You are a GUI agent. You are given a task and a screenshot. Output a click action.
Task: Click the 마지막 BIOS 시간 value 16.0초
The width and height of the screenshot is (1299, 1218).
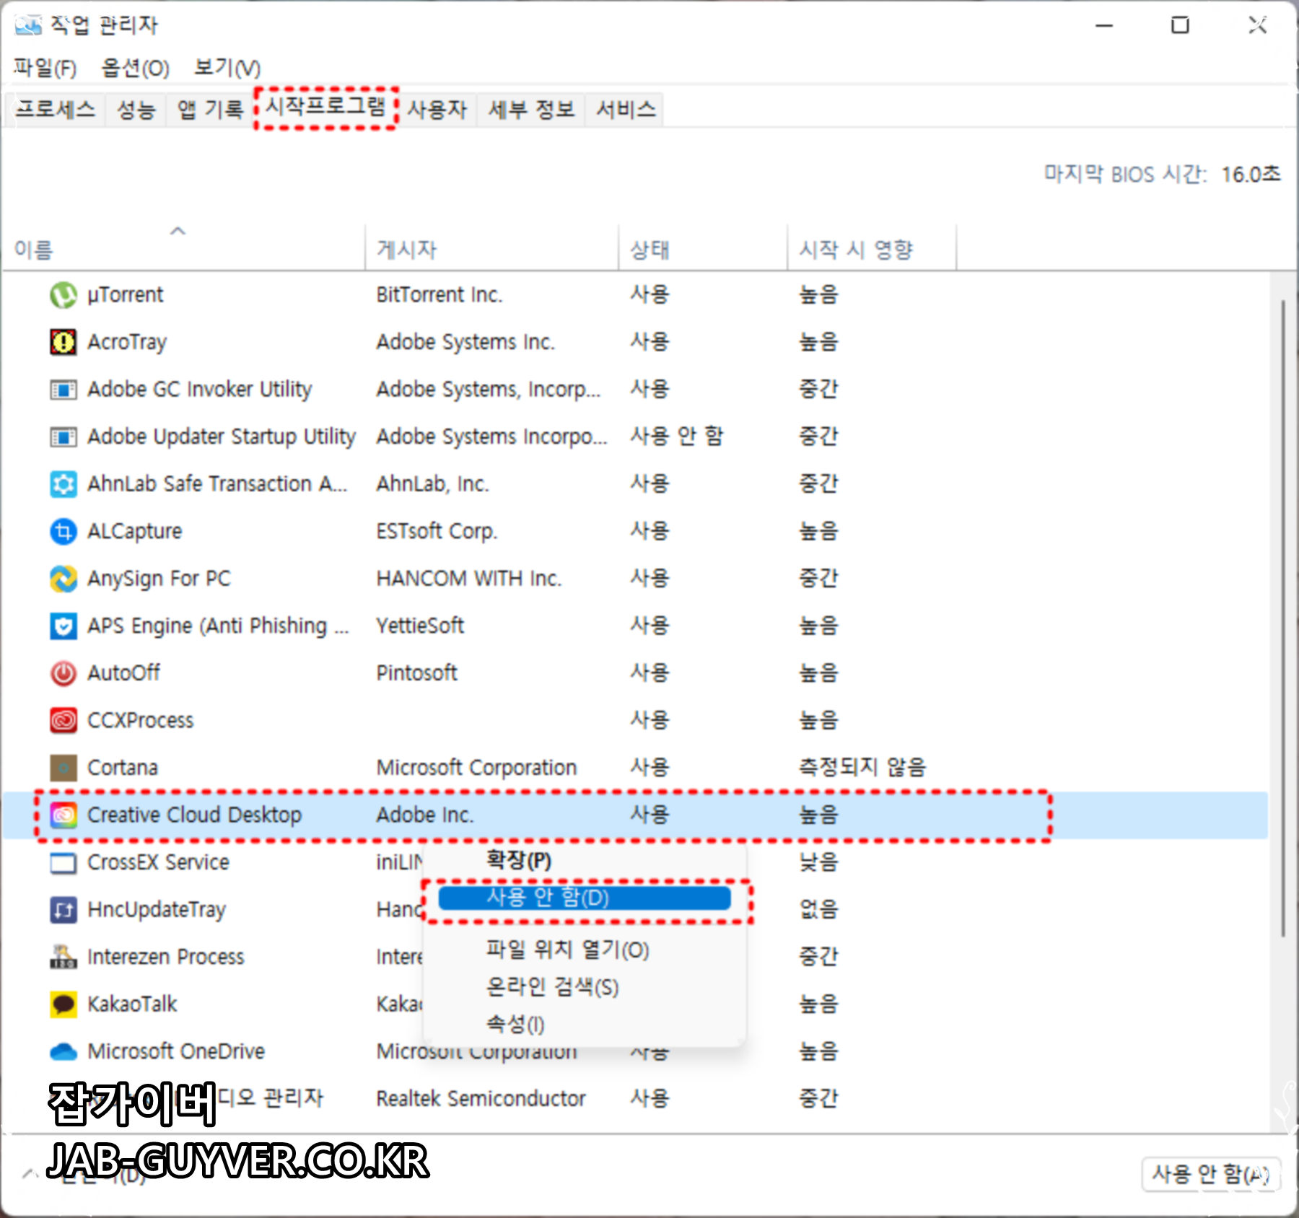pos(1251,175)
